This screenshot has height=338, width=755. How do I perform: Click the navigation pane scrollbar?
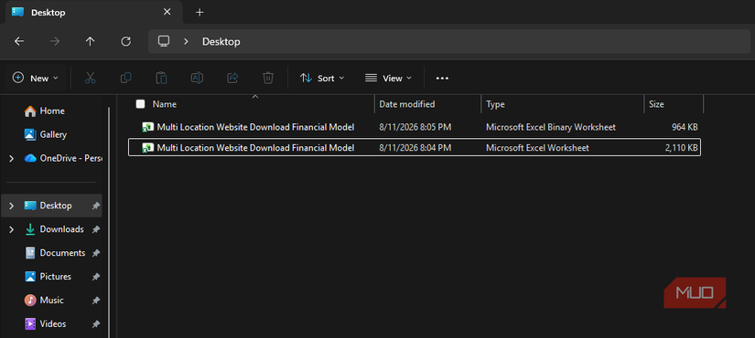click(x=109, y=222)
